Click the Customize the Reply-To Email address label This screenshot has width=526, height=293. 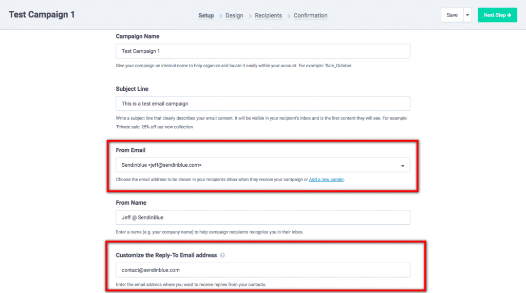[166, 256]
